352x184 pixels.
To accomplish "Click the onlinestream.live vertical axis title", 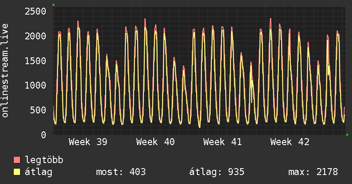I will tap(5, 70).
